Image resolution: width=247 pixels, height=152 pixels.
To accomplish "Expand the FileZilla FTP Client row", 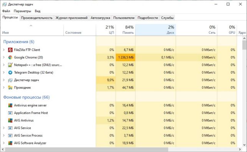I will (3, 50).
